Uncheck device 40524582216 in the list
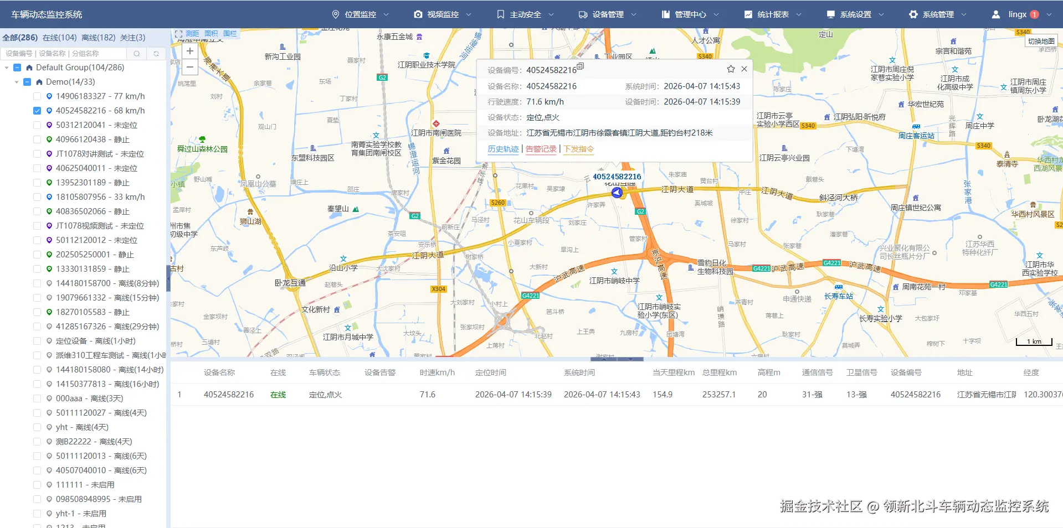Screen dimensions: 1063x528 [37, 111]
